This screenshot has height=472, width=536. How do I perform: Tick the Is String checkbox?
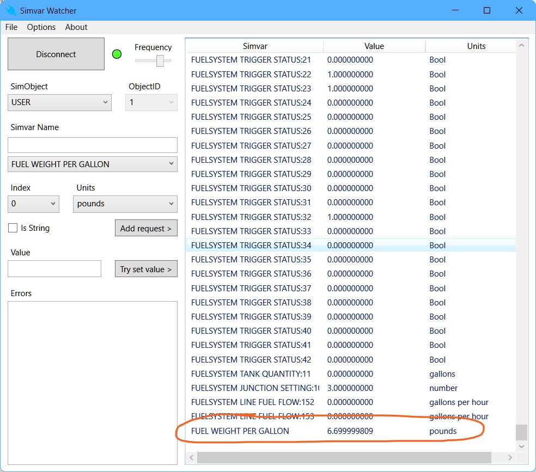coord(13,228)
